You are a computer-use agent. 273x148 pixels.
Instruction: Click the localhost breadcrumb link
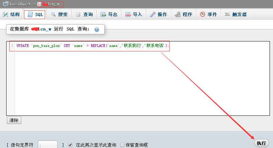tap(20, 4)
